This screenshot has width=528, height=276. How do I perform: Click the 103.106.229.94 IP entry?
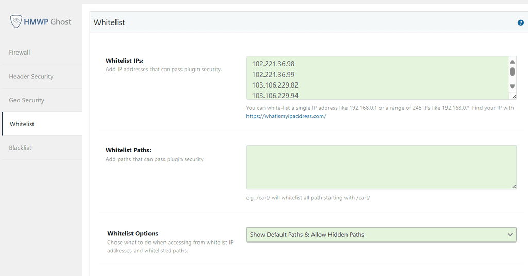pos(275,95)
